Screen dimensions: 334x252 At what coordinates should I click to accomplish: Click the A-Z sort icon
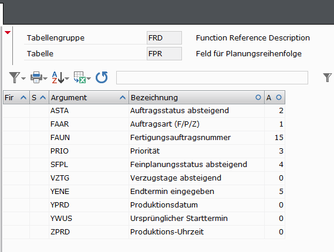[x=58, y=77]
